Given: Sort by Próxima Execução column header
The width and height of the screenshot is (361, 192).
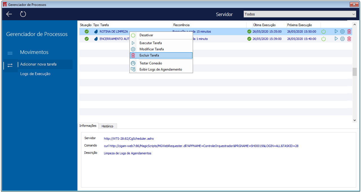Looking at the screenshot, I should click(x=299, y=25).
